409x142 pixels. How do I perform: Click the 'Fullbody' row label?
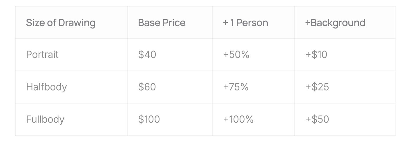45,119
